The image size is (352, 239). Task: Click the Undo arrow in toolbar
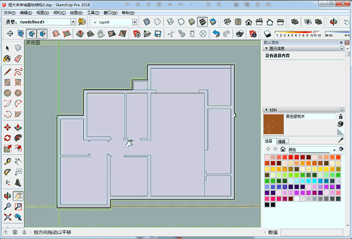216,34
